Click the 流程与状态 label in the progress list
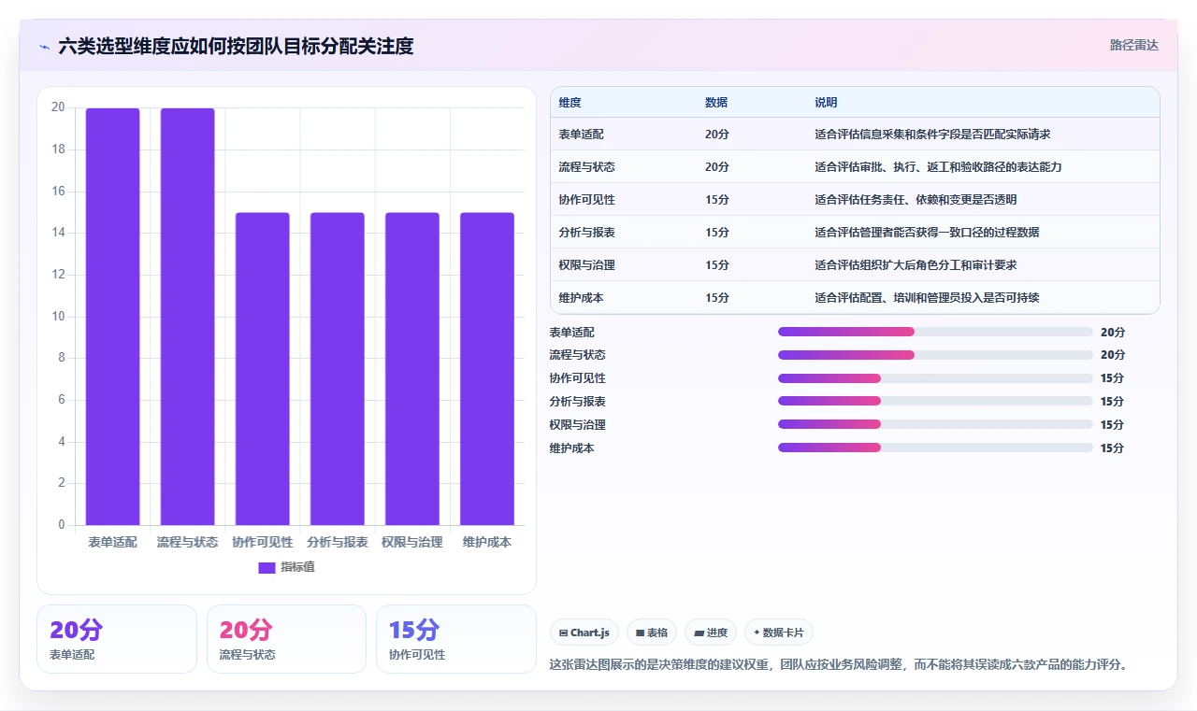Screen dimensions: 1197x711 pyautogui.click(x=577, y=355)
